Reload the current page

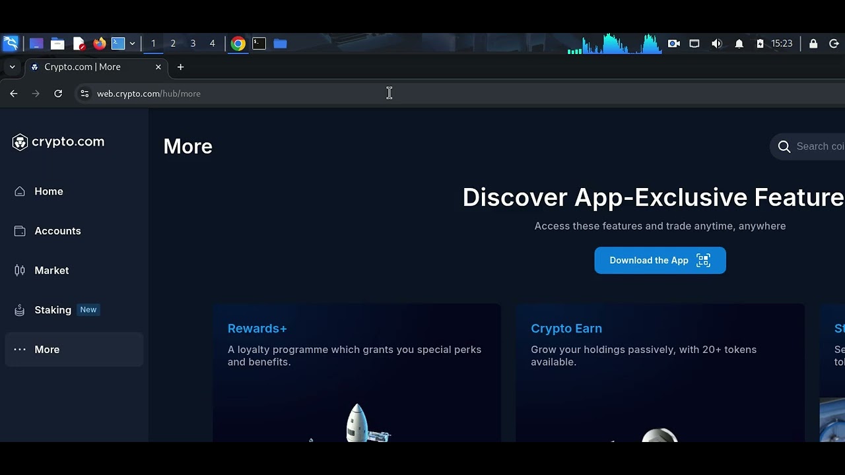(58, 94)
